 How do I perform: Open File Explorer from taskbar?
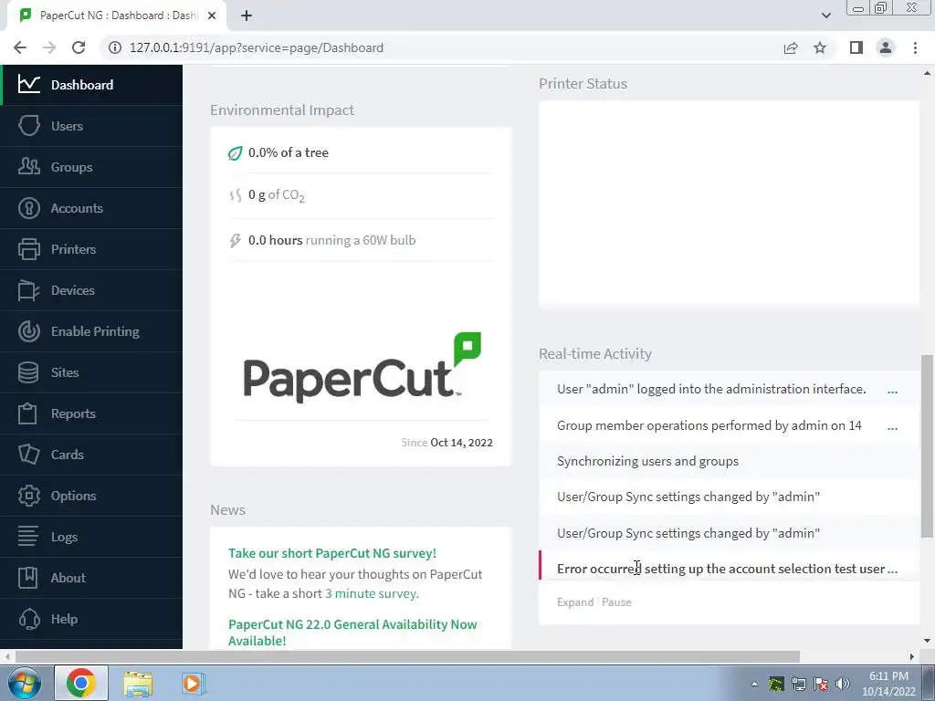(138, 683)
